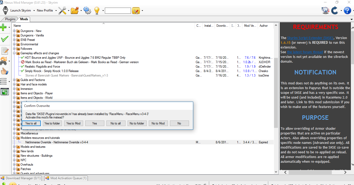
Task: Click the green plus add mod icon
Action: click(3, 27)
